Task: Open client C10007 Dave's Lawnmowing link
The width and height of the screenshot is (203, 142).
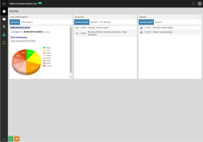Action: coord(147,32)
